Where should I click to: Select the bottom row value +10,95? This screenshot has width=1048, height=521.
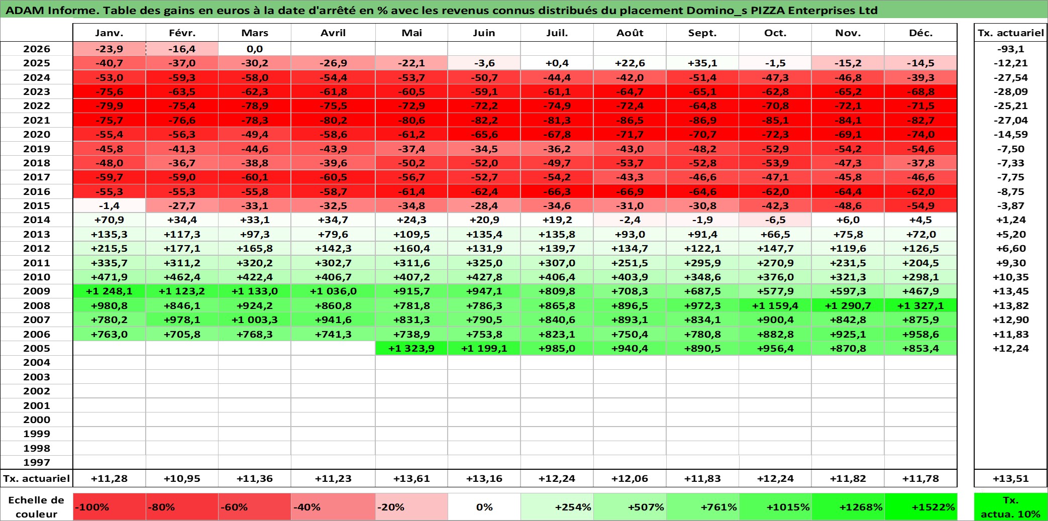182,478
